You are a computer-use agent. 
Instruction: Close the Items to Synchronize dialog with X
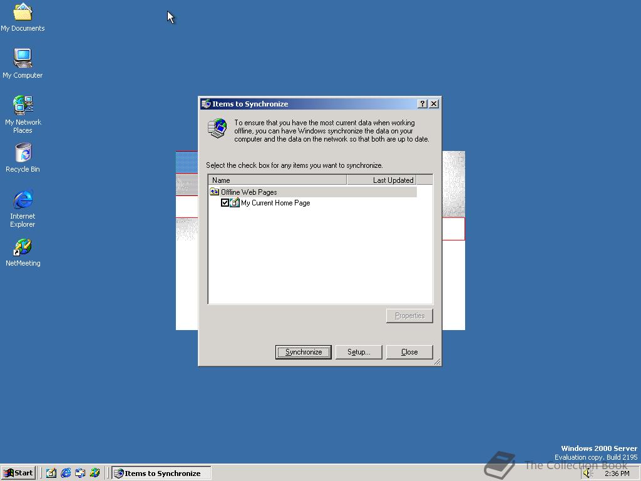coord(434,104)
